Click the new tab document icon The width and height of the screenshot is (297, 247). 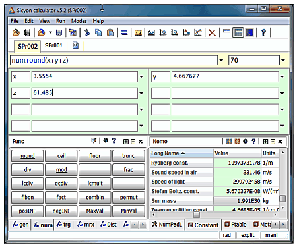(75, 45)
